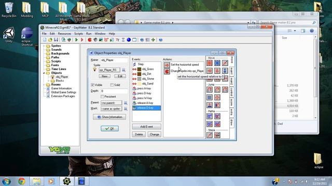This screenshot has width=332, height=186.
Task: Click the Add Event button
Action: pyautogui.click(x=146, y=127)
